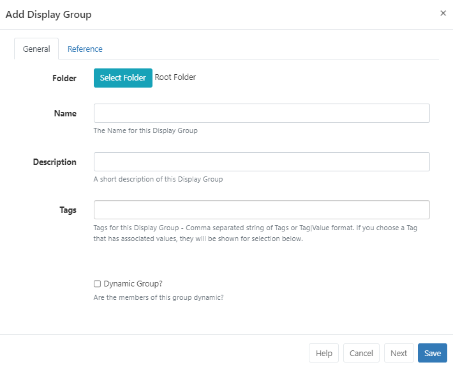Open the Reference tab
Screen dimensions: 453x367
tap(85, 49)
